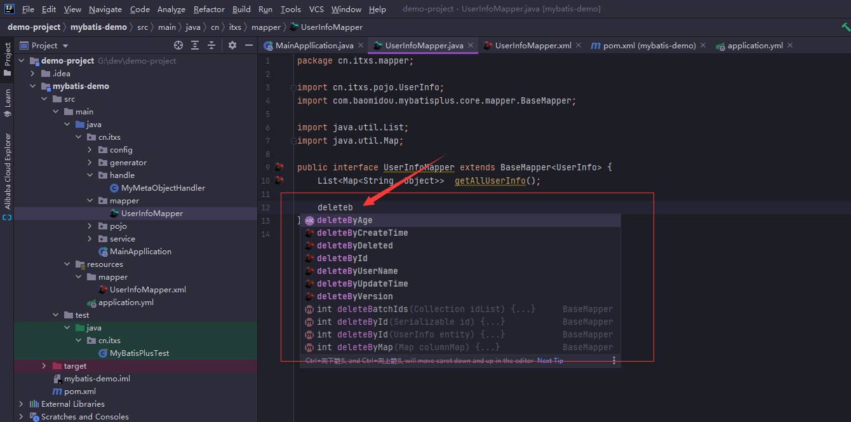Close the MainAppllication.java tab

[361, 45]
